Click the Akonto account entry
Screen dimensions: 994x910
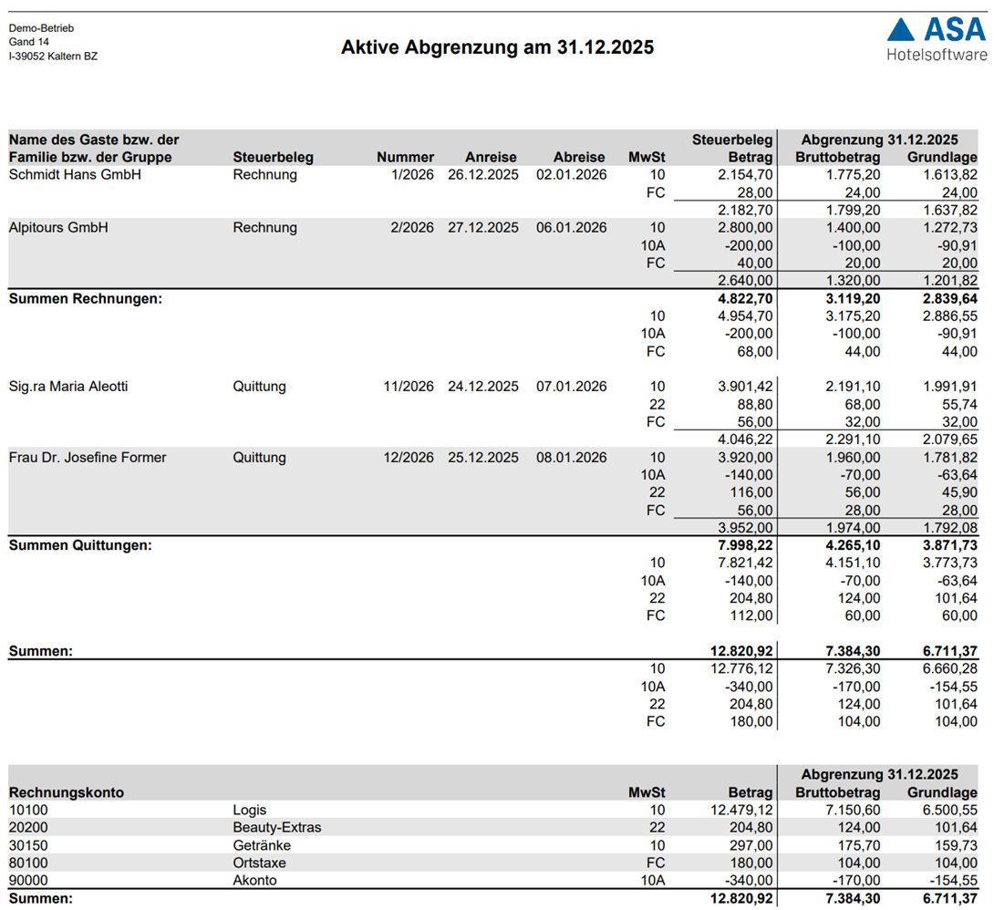pos(255,881)
